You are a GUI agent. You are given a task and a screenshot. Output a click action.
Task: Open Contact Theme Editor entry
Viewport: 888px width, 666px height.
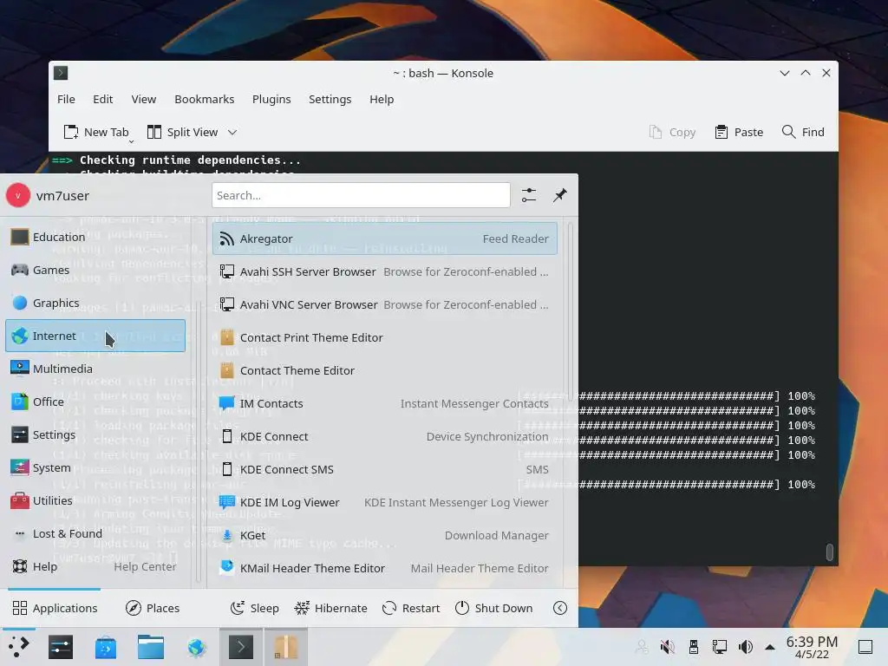click(384, 370)
